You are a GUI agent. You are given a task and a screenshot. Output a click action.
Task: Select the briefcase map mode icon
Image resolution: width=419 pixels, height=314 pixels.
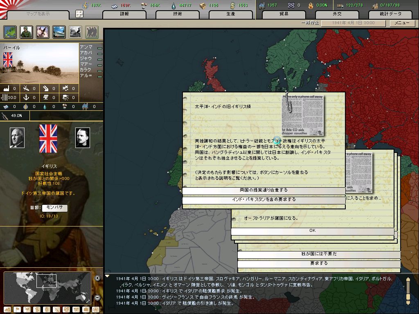[x=86, y=310]
